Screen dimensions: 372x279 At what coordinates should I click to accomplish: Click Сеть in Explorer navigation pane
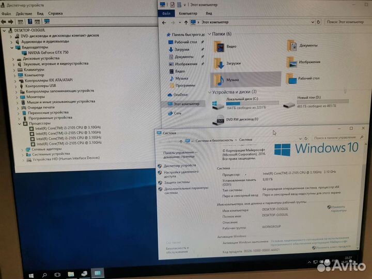(177, 113)
